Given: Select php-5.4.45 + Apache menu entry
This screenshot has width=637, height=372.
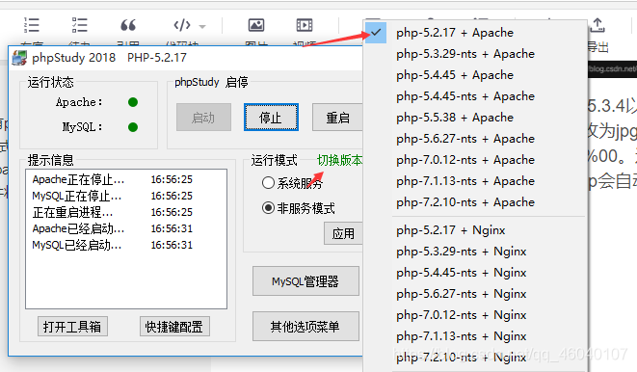Looking at the screenshot, I should point(476,75).
